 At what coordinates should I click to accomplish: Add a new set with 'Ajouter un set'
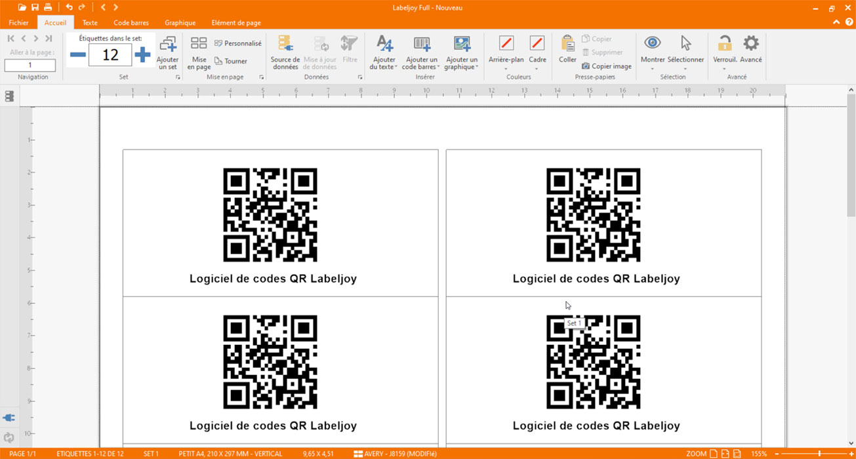pyautogui.click(x=168, y=52)
